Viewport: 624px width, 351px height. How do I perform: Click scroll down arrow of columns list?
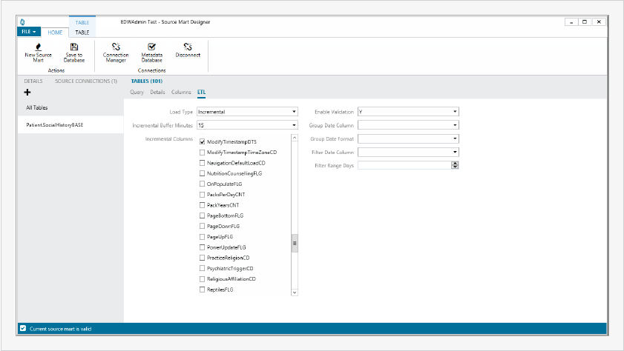(295, 292)
